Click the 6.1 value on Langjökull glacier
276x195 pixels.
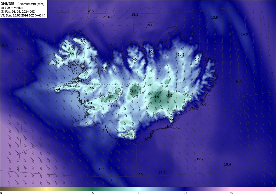click(111, 97)
